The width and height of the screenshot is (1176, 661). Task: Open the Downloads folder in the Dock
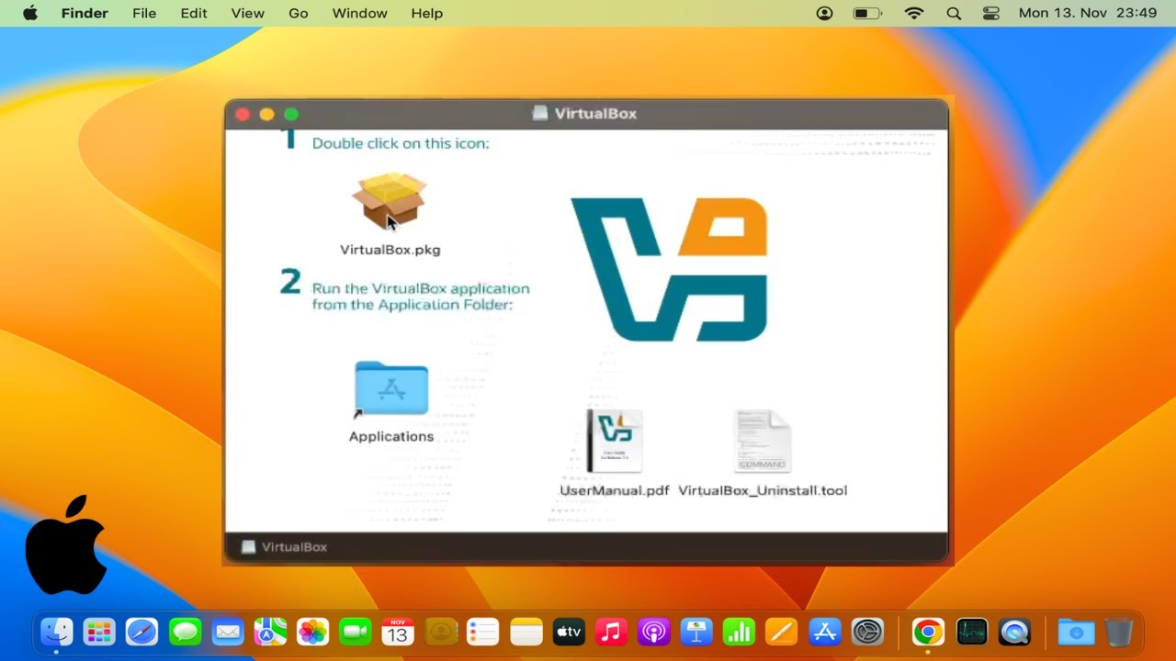point(1076,633)
